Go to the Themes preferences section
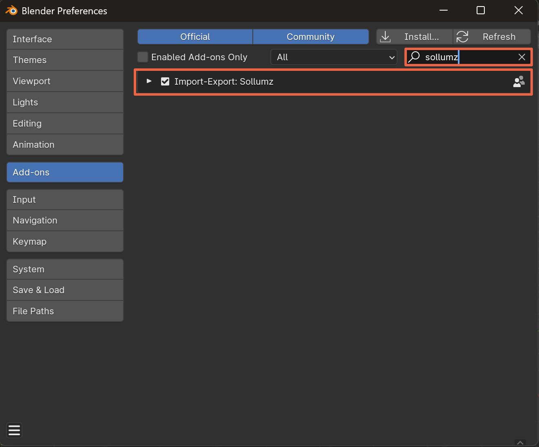The image size is (539, 447). coord(65,60)
